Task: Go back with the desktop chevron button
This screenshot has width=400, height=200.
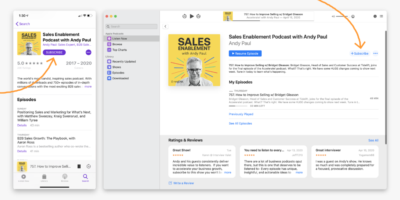Action: (165, 27)
